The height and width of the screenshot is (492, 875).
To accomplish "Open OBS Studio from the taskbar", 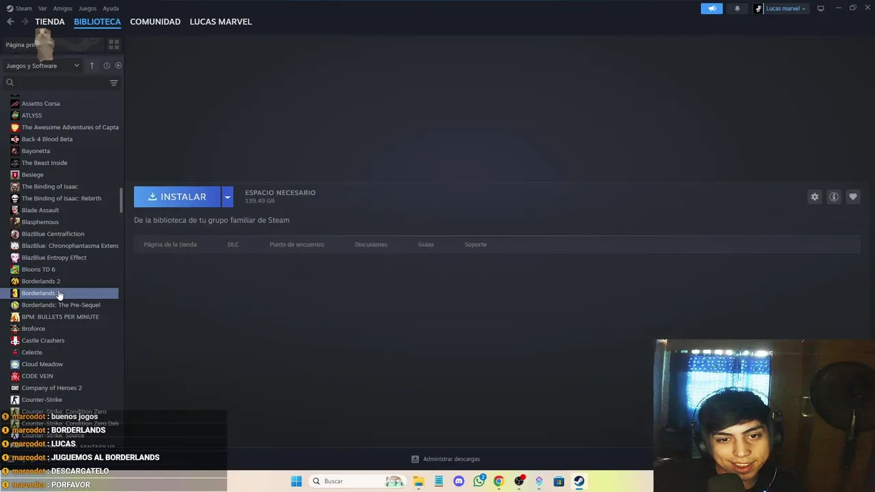I will click(519, 481).
